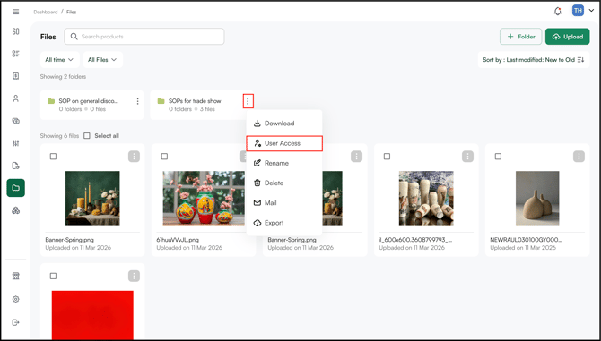Select Export in the context menu
This screenshot has height=341, width=601.
pos(284,223)
